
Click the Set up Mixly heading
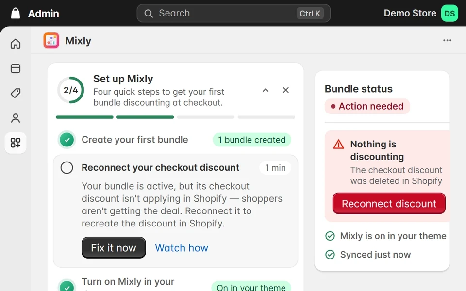coord(123,79)
